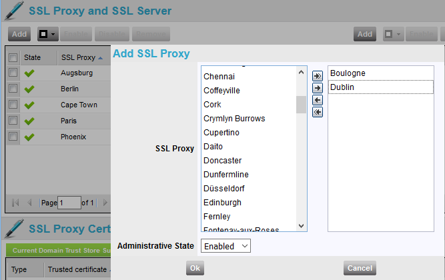Select Dublin in the chosen proxies list
Screen dimensions: 445x280
[380, 87]
